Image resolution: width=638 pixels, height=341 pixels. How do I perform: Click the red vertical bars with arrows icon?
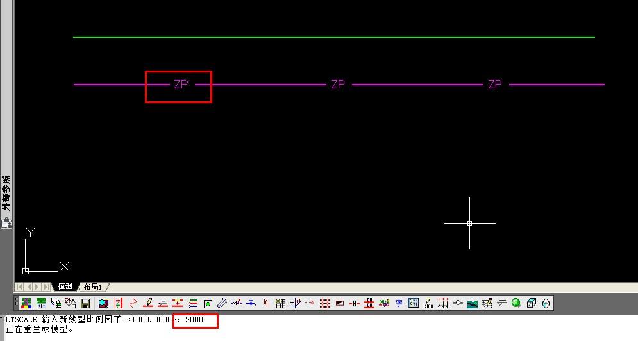click(119, 303)
